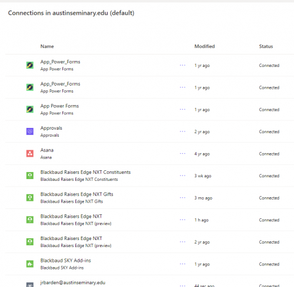Open the Blackbaud SKY Add-ins connection
The height and width of the screenshot is (287, 294).
pos(65,261)
